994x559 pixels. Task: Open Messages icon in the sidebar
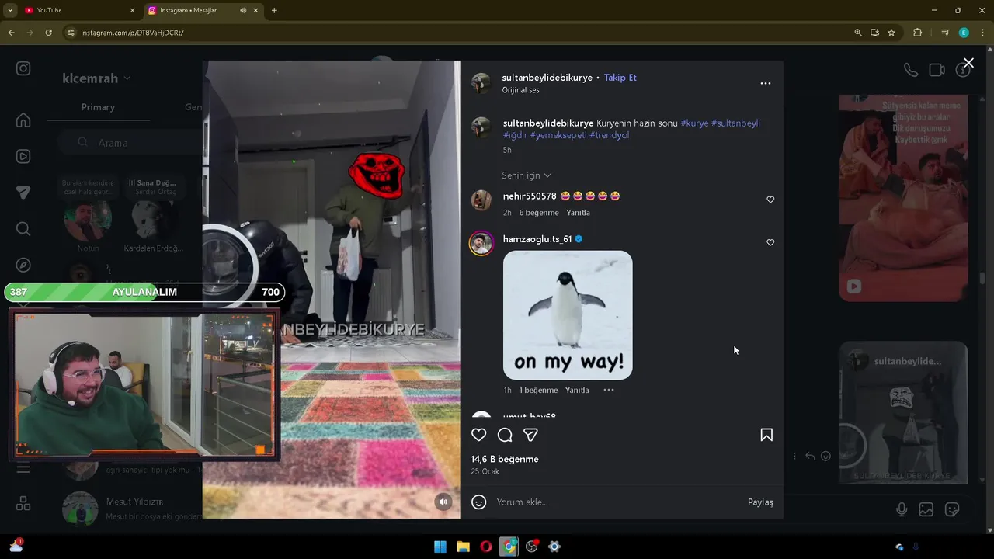23,193
